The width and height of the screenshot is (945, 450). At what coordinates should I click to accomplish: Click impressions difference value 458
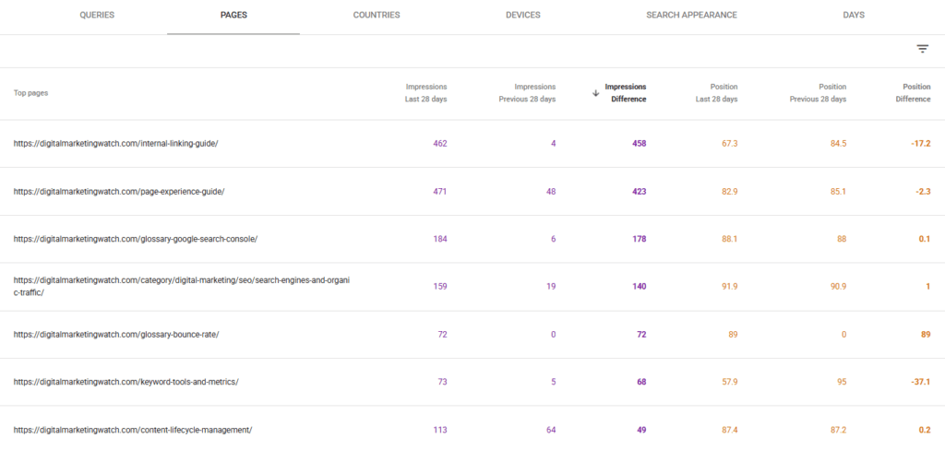pos(640,143)
